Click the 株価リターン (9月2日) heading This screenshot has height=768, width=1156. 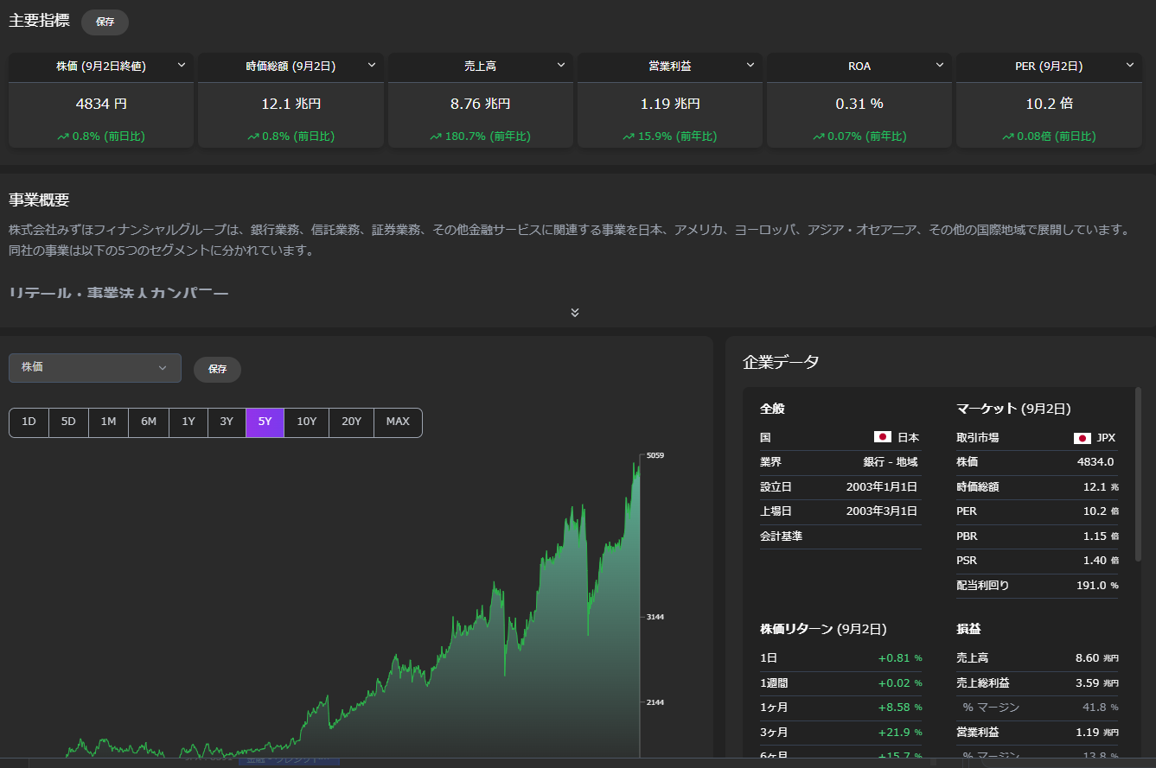(823, 629)
